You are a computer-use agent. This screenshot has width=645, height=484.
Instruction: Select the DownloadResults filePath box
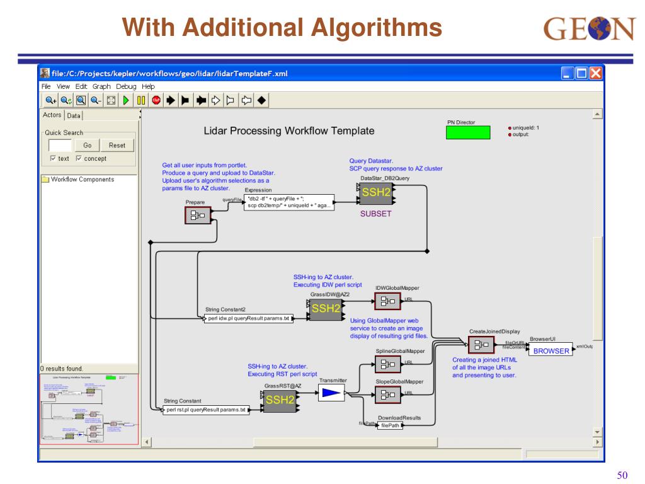pos(390,425)
